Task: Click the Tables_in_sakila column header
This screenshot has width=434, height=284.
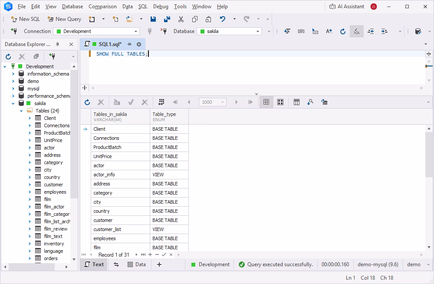Action: (120, 117)
